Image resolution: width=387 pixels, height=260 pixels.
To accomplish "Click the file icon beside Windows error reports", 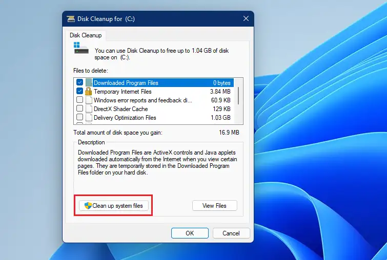I will click(x=89, y=100).
